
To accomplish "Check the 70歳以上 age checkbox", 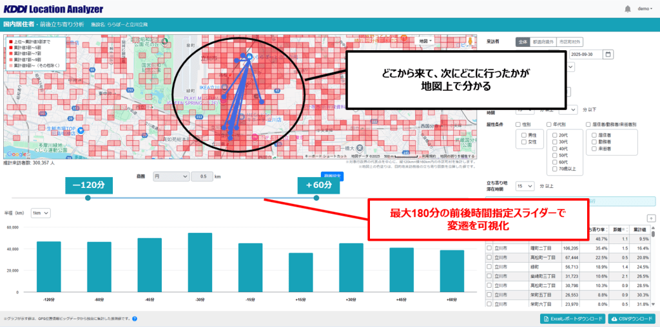I will point(554,169).
